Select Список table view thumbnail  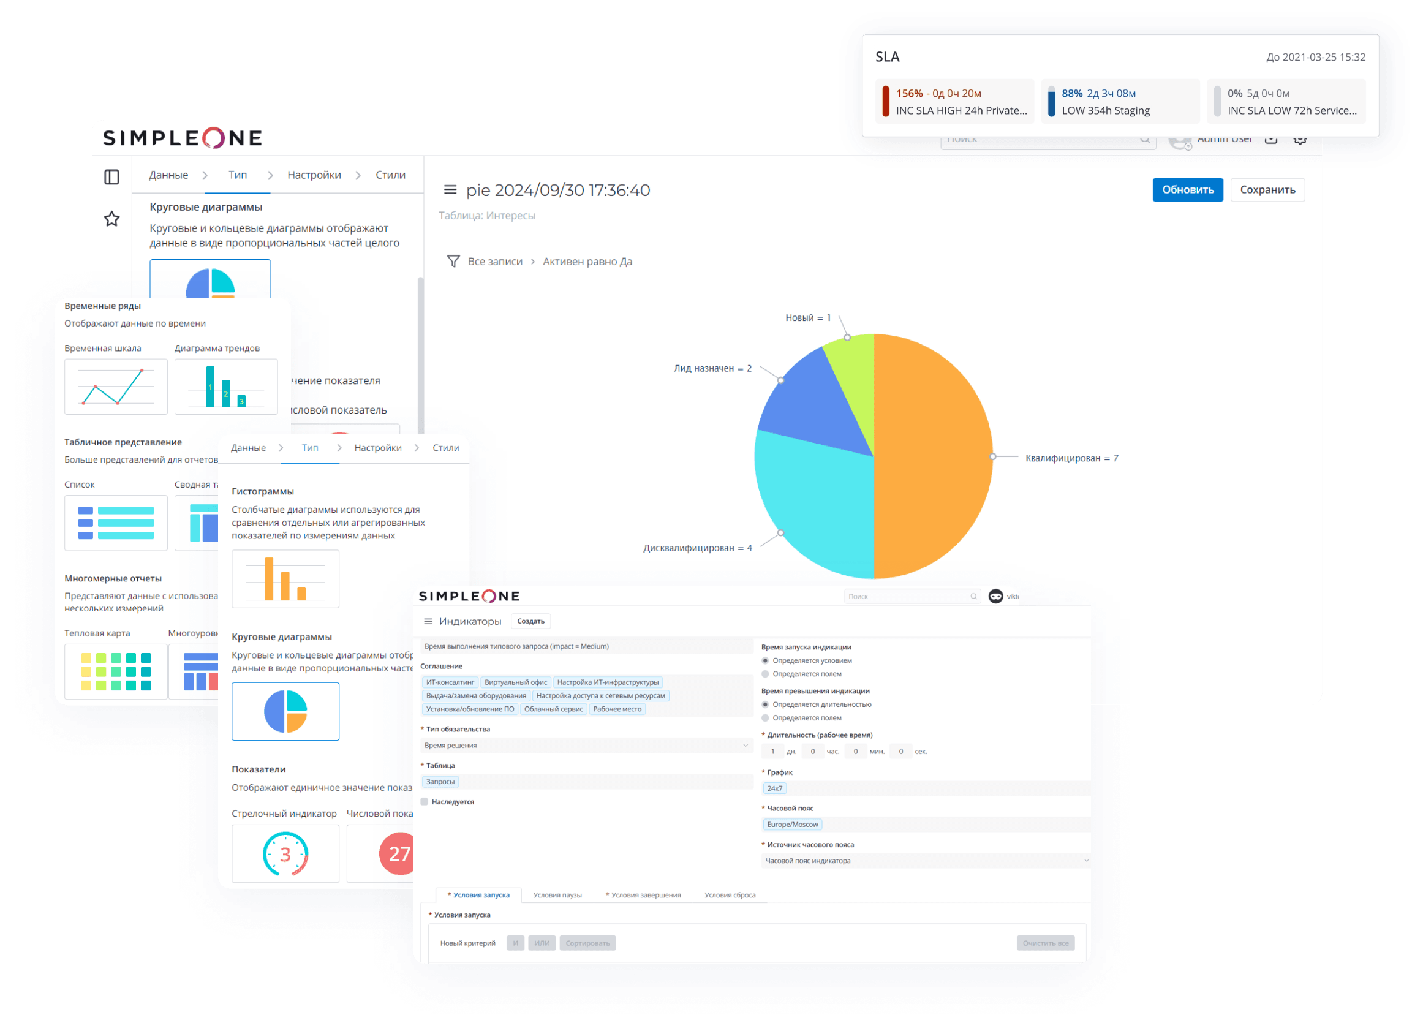tap(116, 523)
